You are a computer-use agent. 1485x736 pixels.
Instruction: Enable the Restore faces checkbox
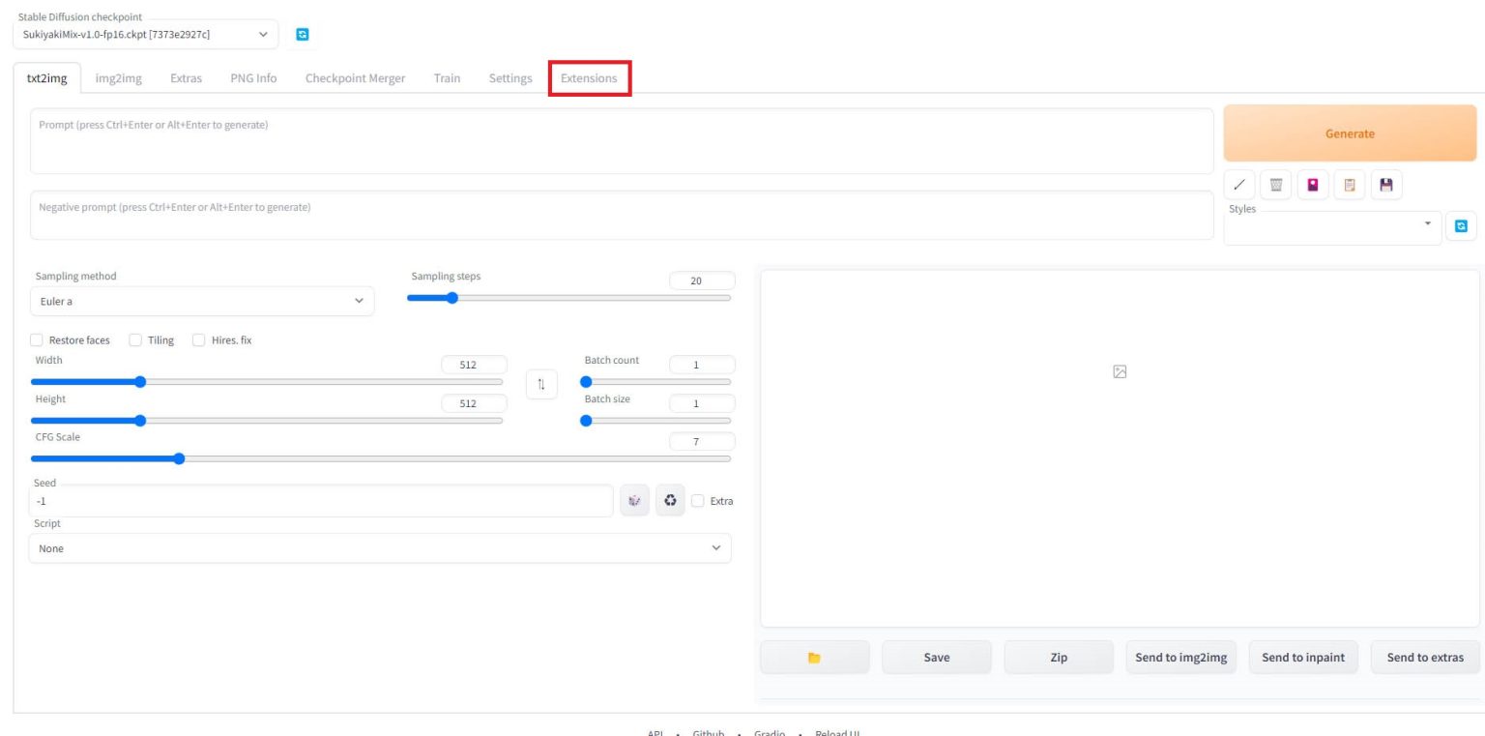click(37, 340)
